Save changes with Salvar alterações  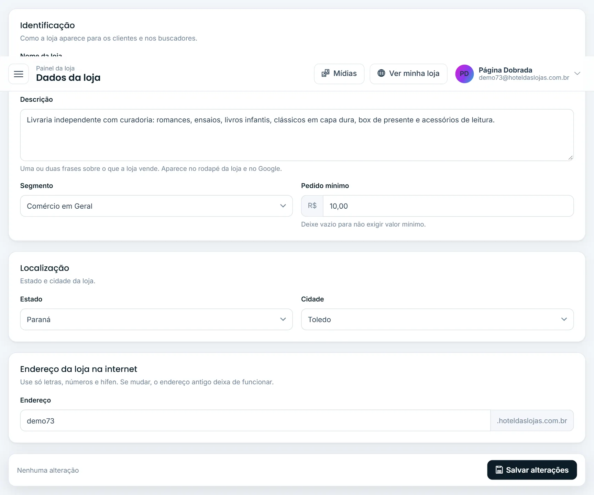pos(532,470)
